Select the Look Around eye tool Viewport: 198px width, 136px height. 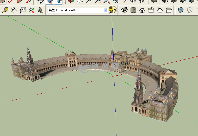(x=133, y=2)
